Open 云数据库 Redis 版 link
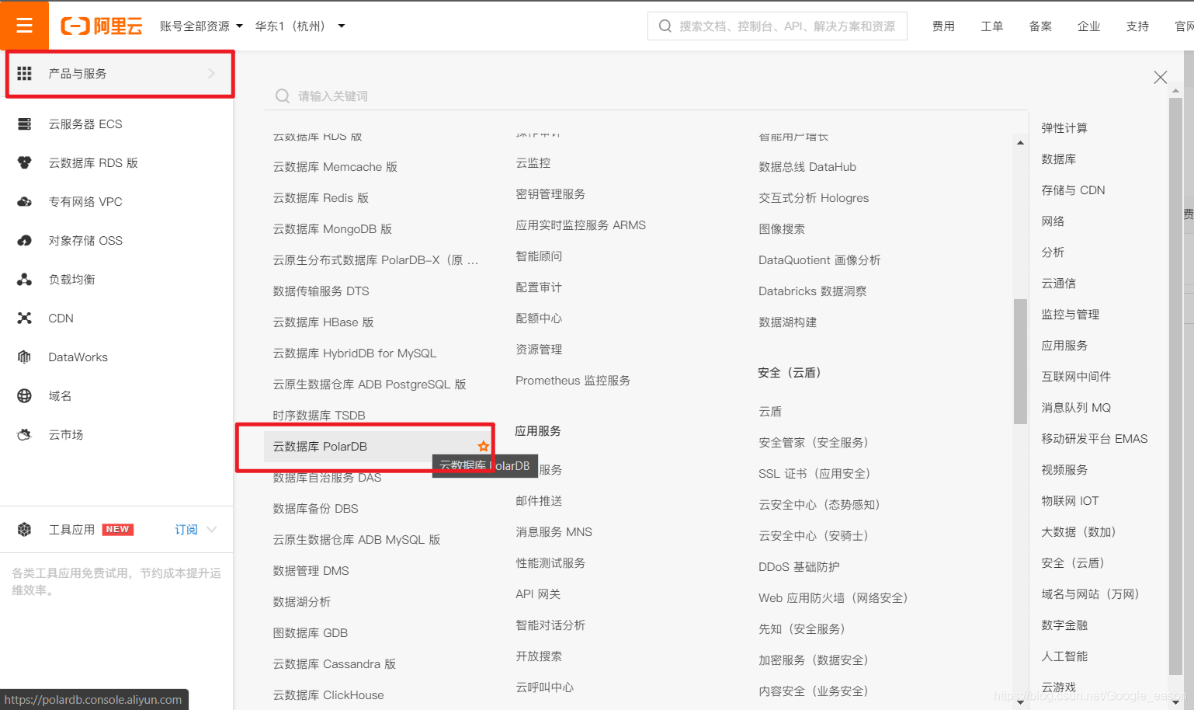This screenshot has height=710, width=1194. click(321, 198)
